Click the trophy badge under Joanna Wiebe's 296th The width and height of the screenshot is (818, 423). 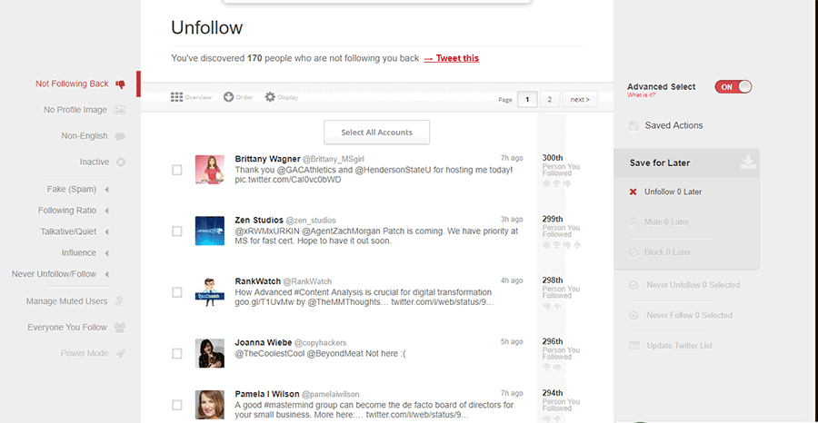click(547, 368)
